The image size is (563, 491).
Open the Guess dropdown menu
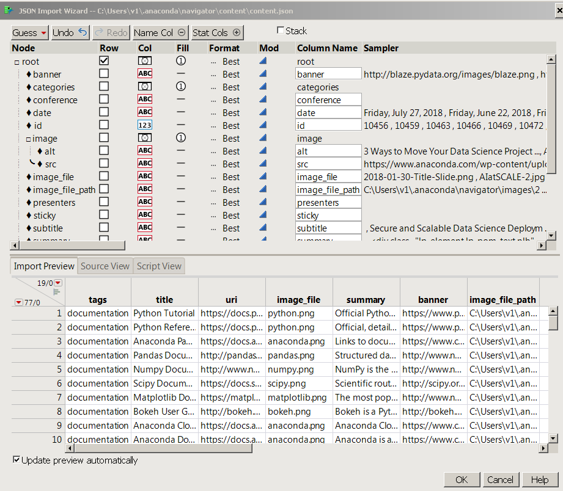pyautogui.click(x=30, y=32)
